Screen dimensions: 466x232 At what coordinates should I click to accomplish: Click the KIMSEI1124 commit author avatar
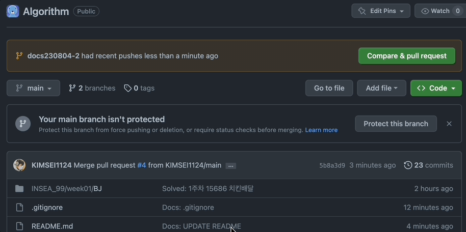pos(19,165)
